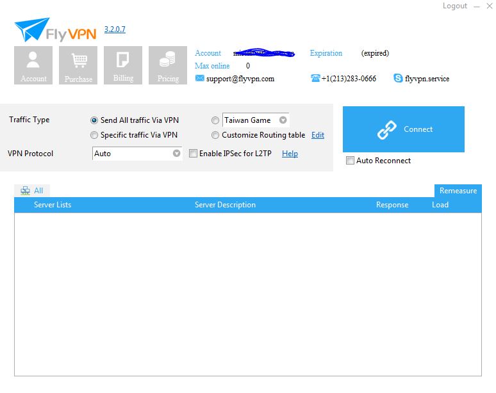Screen dimensions: 496x393
Task: Click flyvpn.service Skype name
Action: 427,79
